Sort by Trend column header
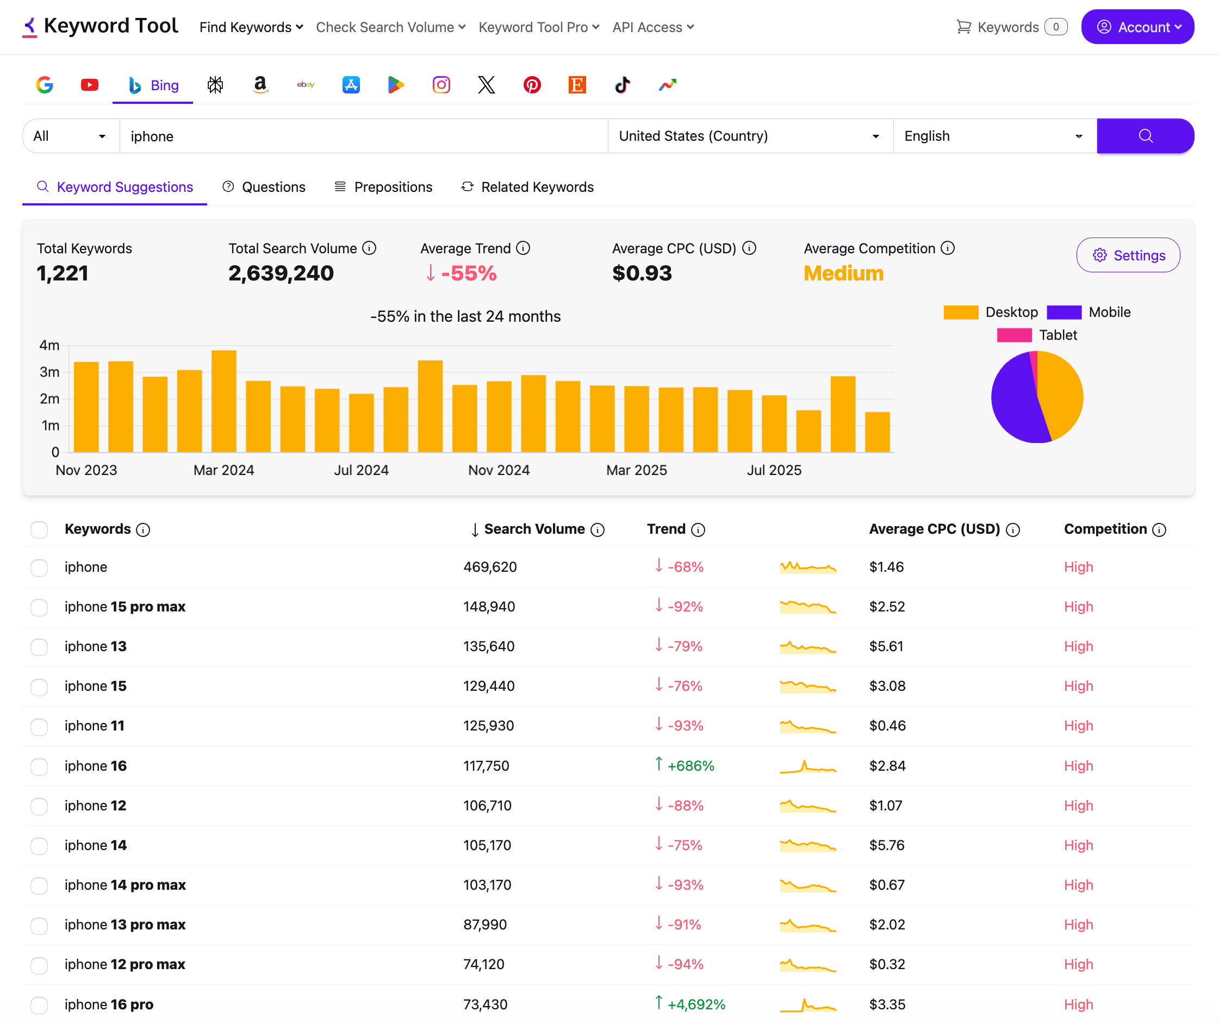The image size is (1219, 1024). click(666, 529)
